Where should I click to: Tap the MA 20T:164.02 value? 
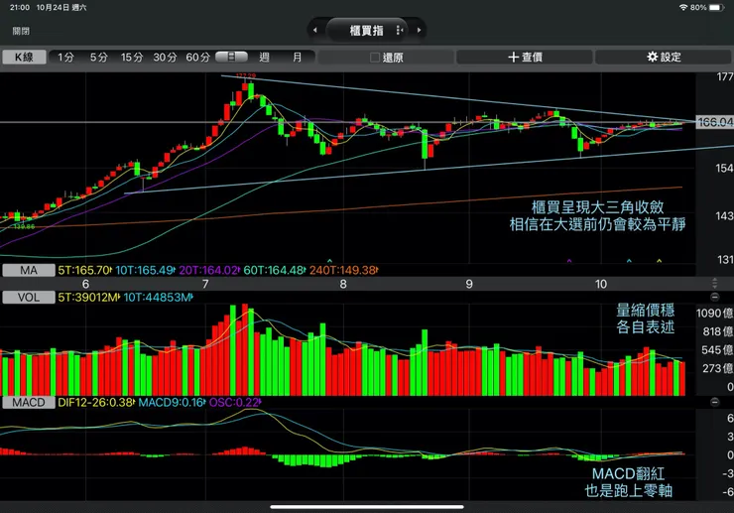click(209, 270)
